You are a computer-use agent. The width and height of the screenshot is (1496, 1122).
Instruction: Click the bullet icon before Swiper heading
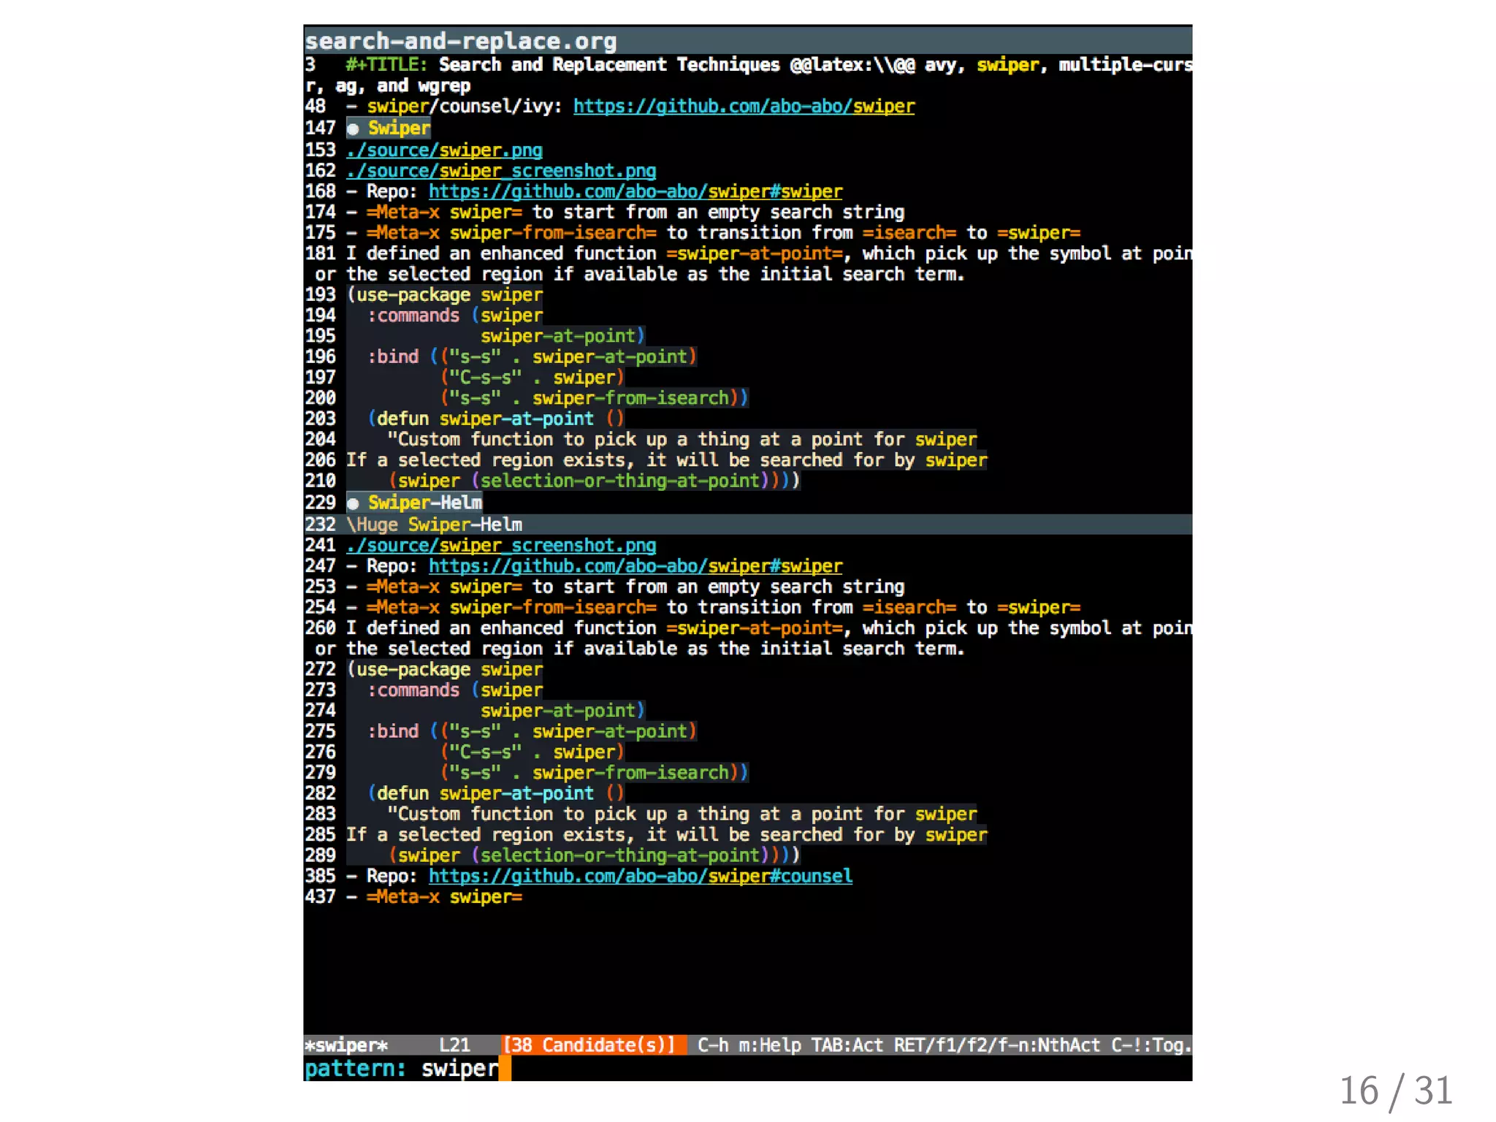point(353,129)
